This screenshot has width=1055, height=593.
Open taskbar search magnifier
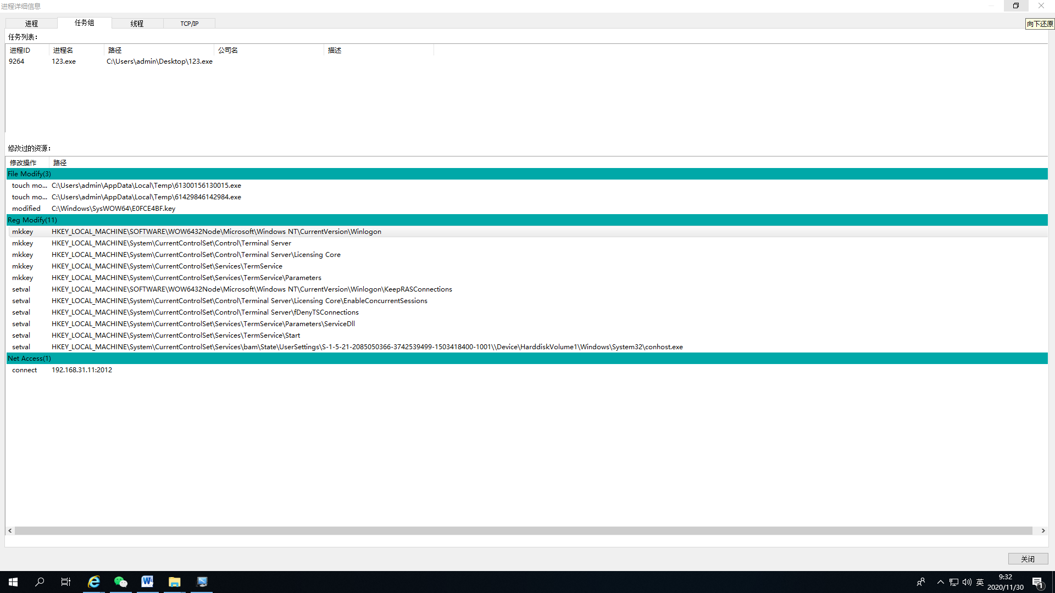[x=40, y=582]
